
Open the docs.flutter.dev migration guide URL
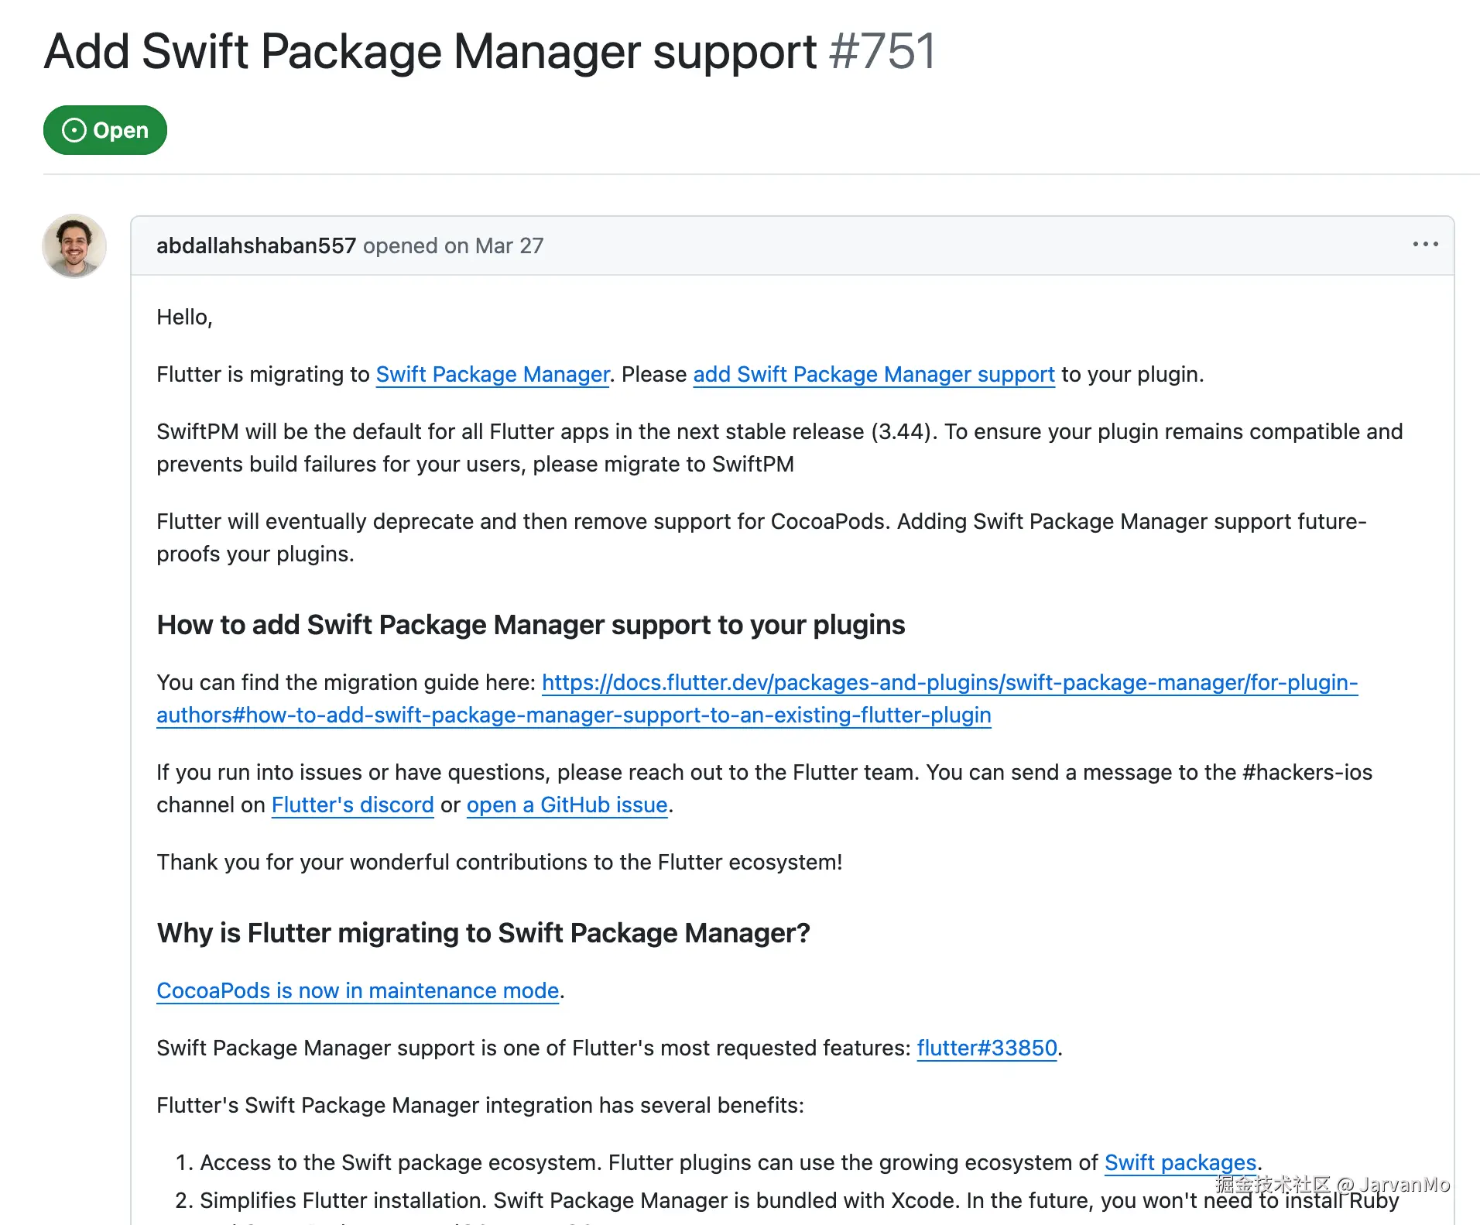tap(757, 698)
